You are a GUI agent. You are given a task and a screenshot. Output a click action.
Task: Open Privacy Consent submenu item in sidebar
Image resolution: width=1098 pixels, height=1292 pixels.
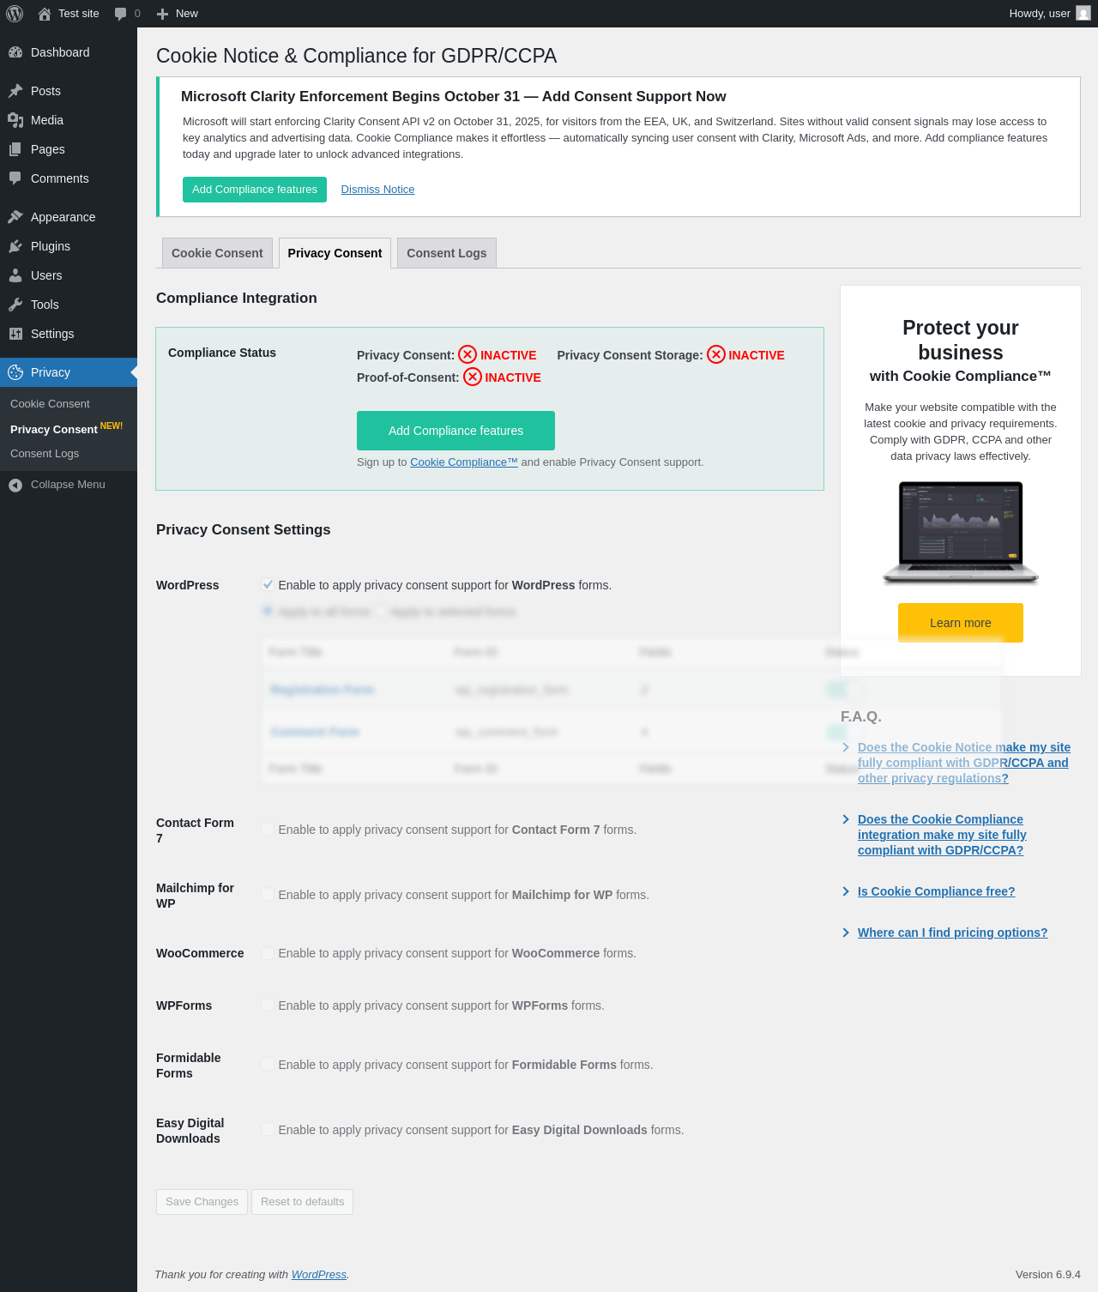[53, 429]
